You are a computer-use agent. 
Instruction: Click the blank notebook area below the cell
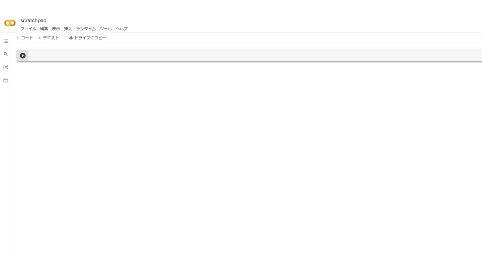click(x=247, y=158)
